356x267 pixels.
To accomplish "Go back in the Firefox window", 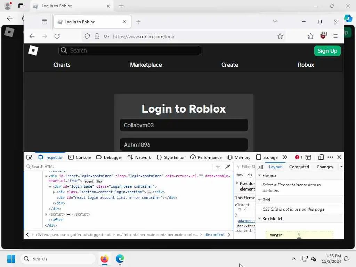I will (x=32, y=36).
